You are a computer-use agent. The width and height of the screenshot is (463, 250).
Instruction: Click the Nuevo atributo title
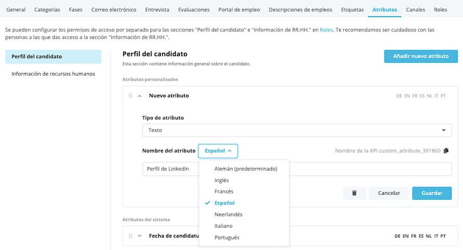(169, 96)
